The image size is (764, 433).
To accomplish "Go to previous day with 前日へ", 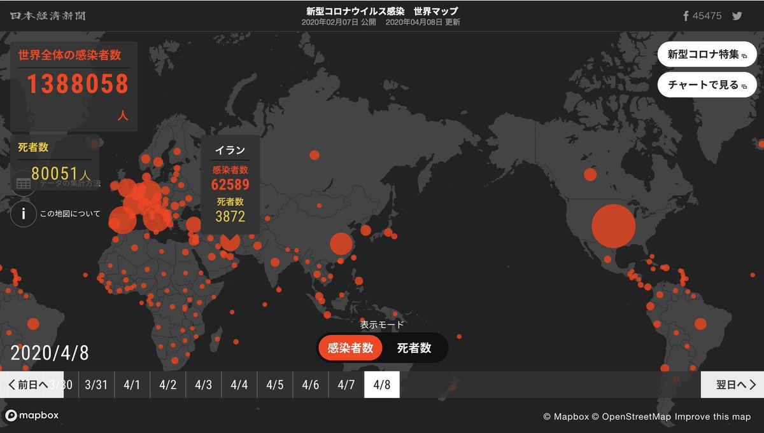I will 32,385.
